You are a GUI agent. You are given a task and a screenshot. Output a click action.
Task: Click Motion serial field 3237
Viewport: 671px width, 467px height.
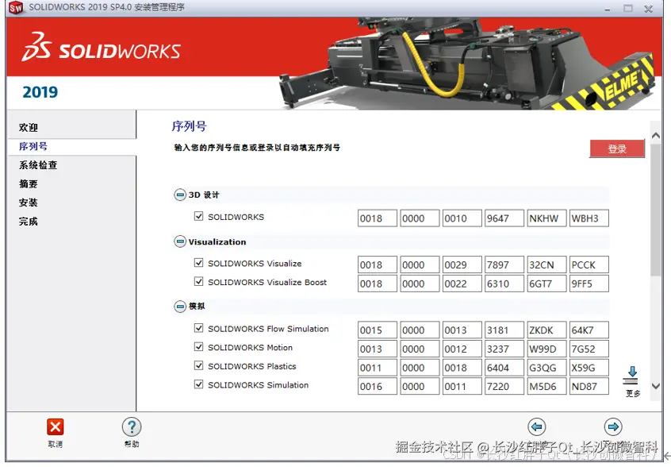tap(504, 349)
